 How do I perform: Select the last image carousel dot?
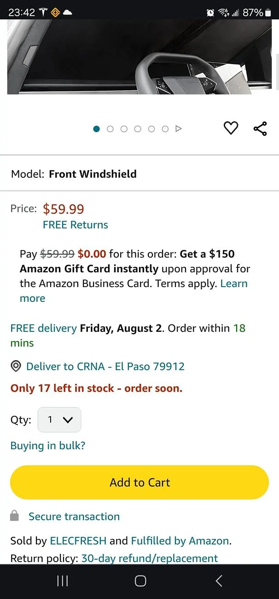click(165, 129)
